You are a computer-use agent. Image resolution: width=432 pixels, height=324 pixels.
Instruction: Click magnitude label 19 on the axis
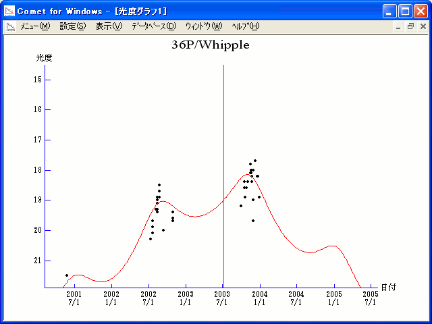[38, 200]
